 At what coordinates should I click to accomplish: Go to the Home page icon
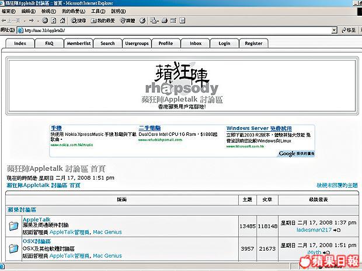pyautogui.click(x=62, y=21)
